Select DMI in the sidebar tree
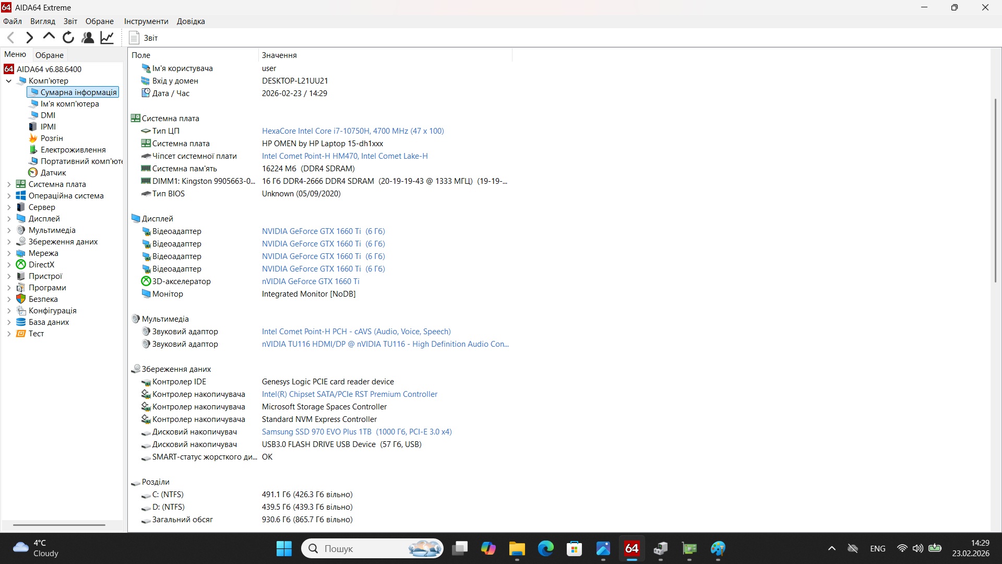 [x=47, y=115]
